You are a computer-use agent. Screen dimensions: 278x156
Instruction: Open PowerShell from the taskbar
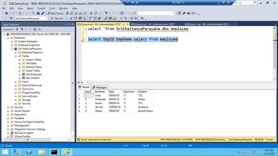pyautogui.click(x=29, y=152)
